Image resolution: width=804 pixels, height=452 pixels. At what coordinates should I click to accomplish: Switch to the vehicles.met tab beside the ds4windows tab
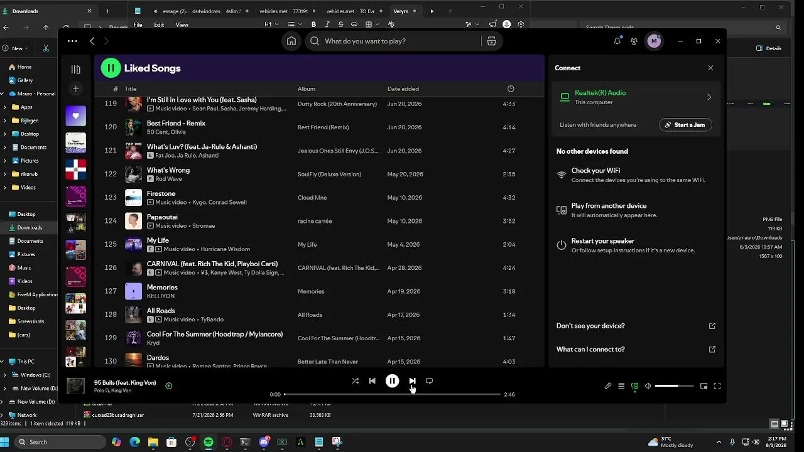pyautogui.click(x=272, y=11)
